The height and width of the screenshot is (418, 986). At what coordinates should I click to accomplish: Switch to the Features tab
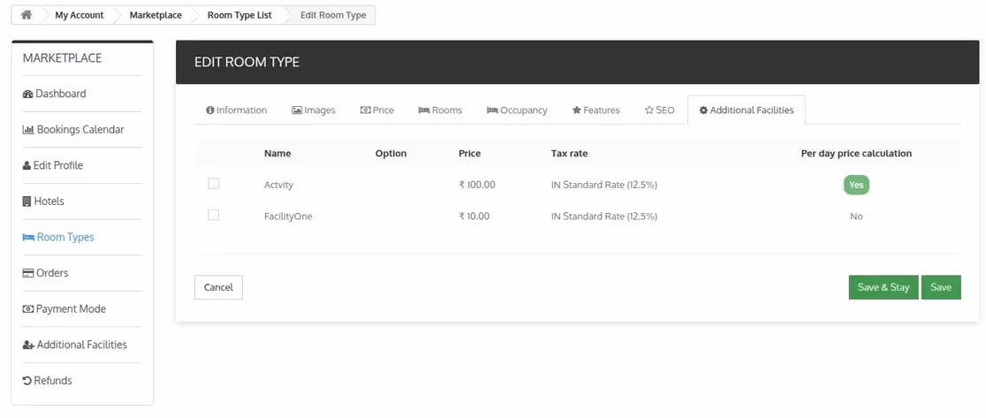coord(595,110)
